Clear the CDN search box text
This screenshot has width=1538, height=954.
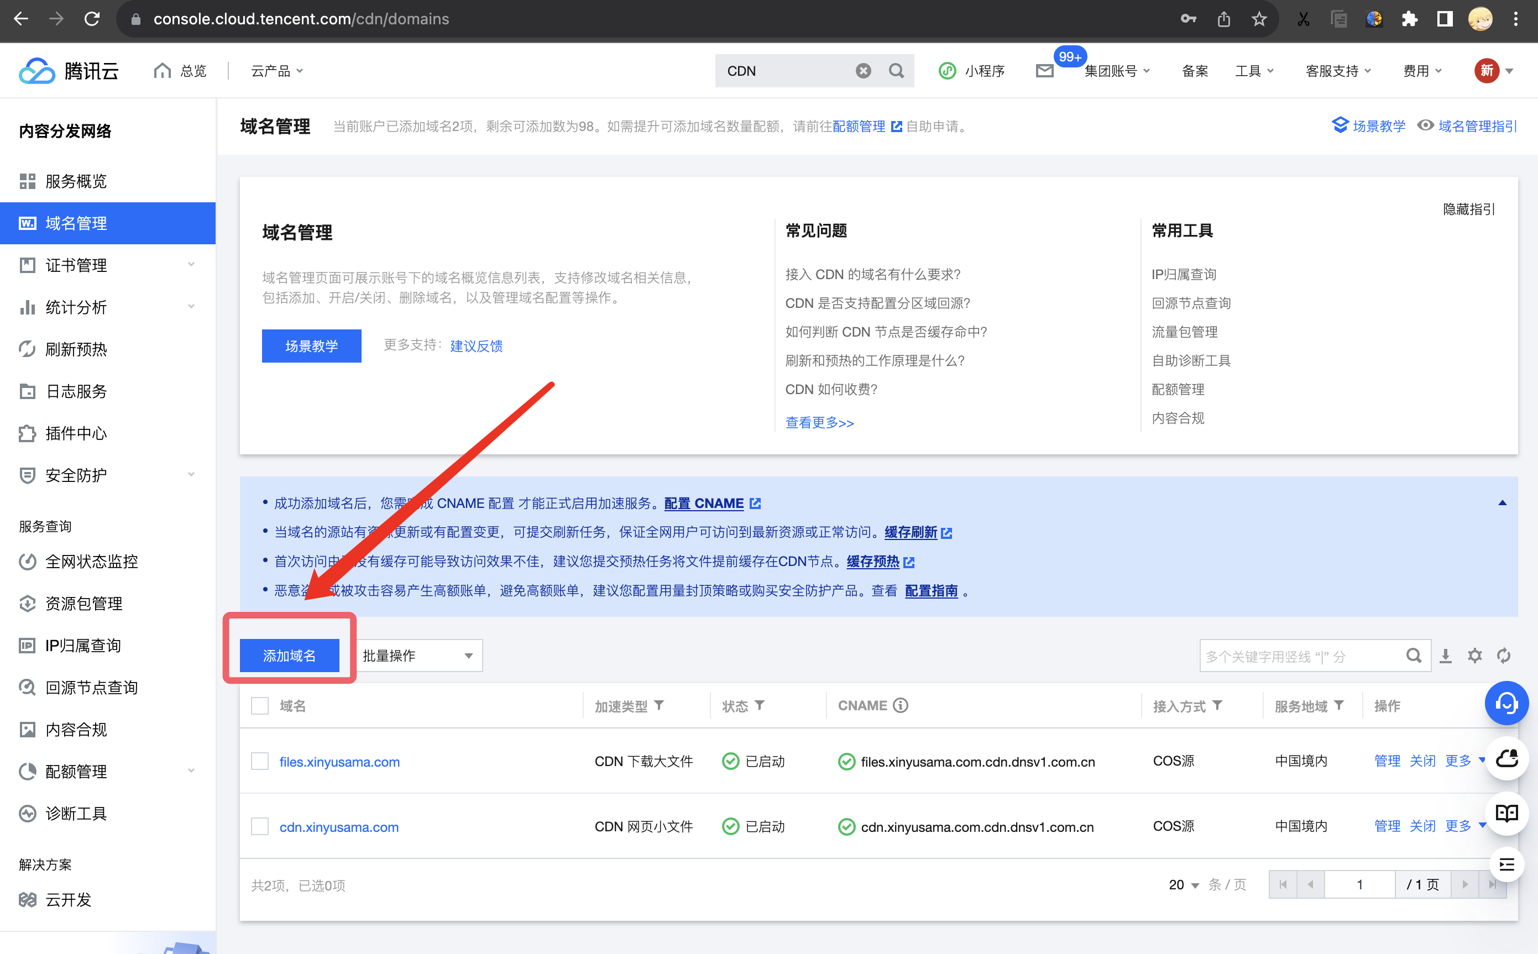point(863,71)
